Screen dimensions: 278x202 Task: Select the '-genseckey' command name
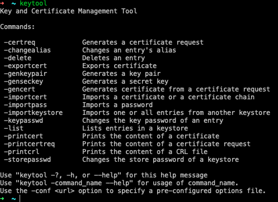tap(23, 81)
